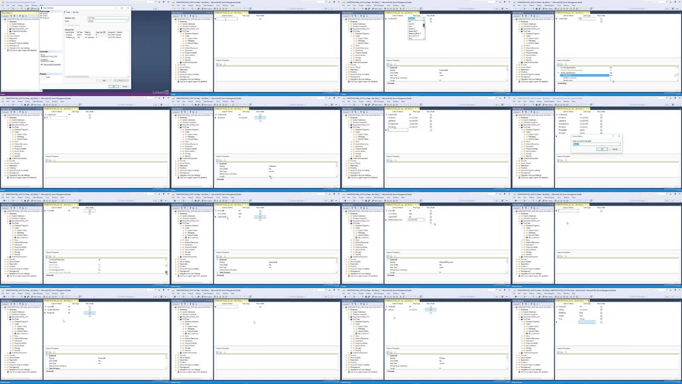Toggle Allow Nulls for MethodOfPayment

click(x=431, y=220)
